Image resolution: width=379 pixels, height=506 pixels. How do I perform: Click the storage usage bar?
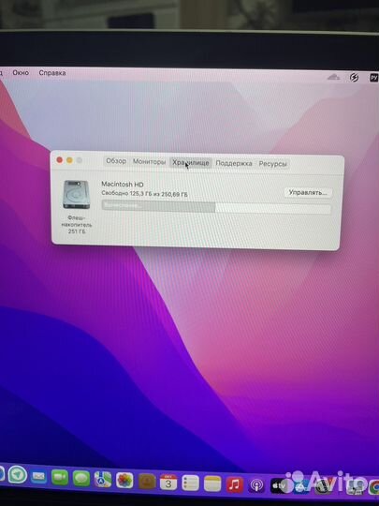click(x=216, y=207)
